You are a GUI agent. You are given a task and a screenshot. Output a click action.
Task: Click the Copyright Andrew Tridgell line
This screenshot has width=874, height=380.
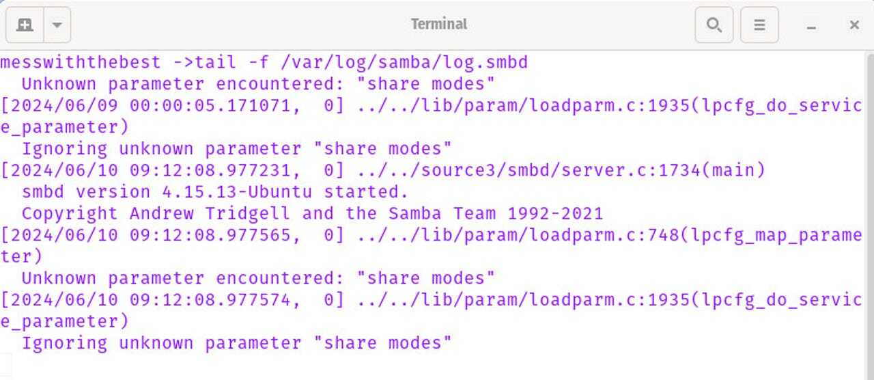pos(312,214)
